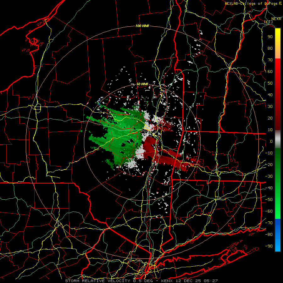Click the -30 value on velocity scale
283x283 pixels.
(269, 176)
